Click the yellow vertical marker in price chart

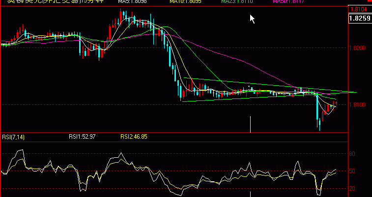point(251,124)
